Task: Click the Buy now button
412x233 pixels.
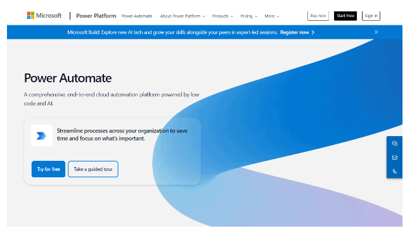Action: click(318, 16)
